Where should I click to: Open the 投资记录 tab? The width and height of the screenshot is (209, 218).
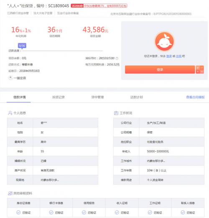[x=59, y=97]
